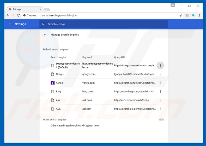Screen dimensions: 206x146
Task: Open the Settings hamburger menu
Action: [x=11, y=24]
